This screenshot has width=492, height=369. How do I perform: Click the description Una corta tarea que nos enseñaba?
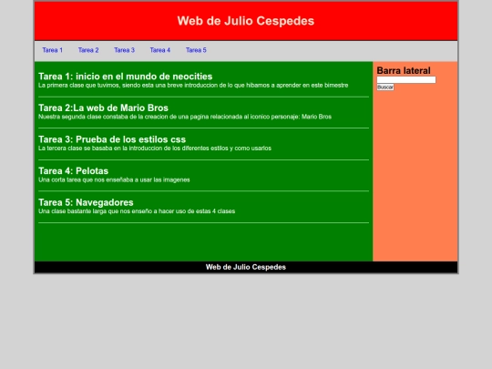(114, 179)
